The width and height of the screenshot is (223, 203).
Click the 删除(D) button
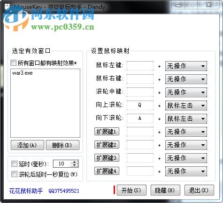[x=62, y=145]
